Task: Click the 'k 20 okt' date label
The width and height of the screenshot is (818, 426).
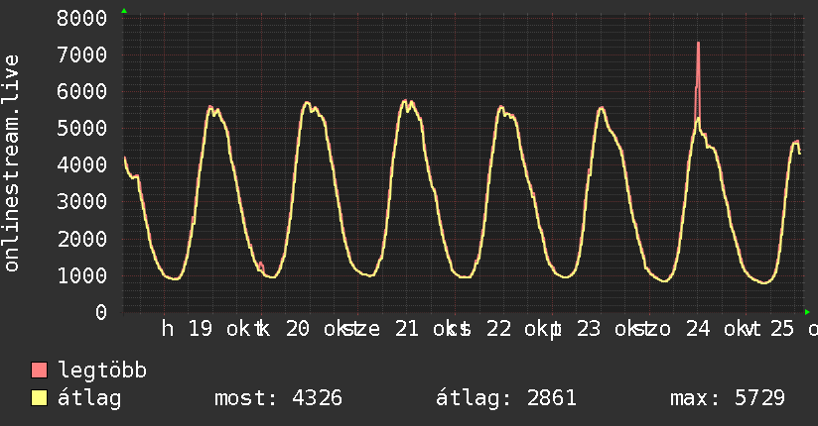Action: (308, 329)
